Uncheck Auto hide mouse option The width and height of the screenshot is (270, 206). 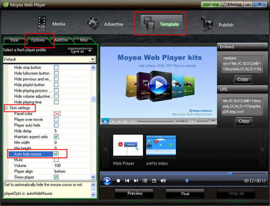pos(56,154)
